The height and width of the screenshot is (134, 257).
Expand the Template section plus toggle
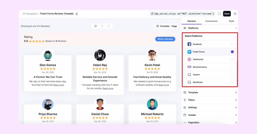pos(236,92)
